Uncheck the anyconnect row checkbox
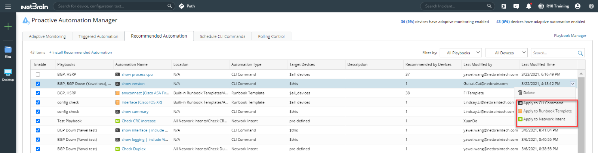The width and height of the screenshot is (598, 153). click(x=38, y=93)
